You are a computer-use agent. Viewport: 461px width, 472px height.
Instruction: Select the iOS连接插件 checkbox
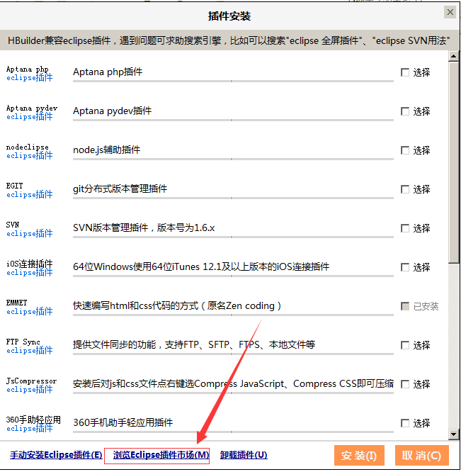click(x=405, y=267)
